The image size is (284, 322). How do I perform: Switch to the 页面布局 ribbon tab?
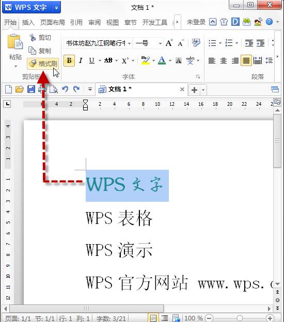pyautogui.click(x=52, y=22)
